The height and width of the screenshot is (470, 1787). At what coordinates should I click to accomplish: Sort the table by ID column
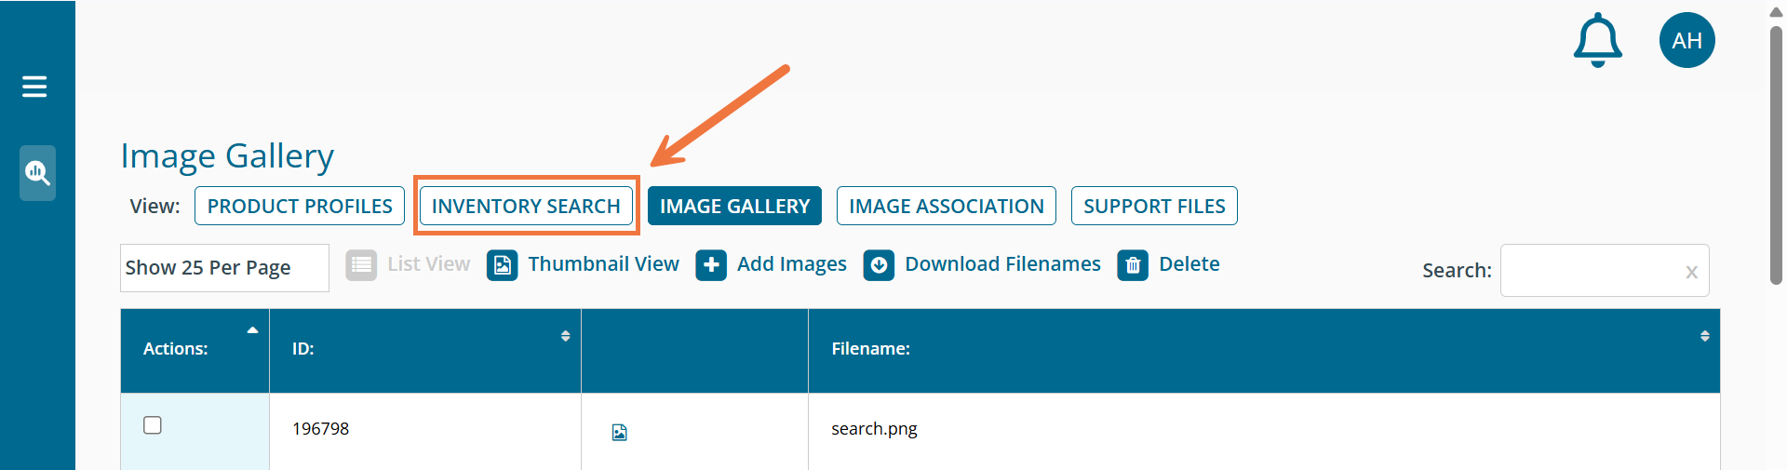(565, 336)
